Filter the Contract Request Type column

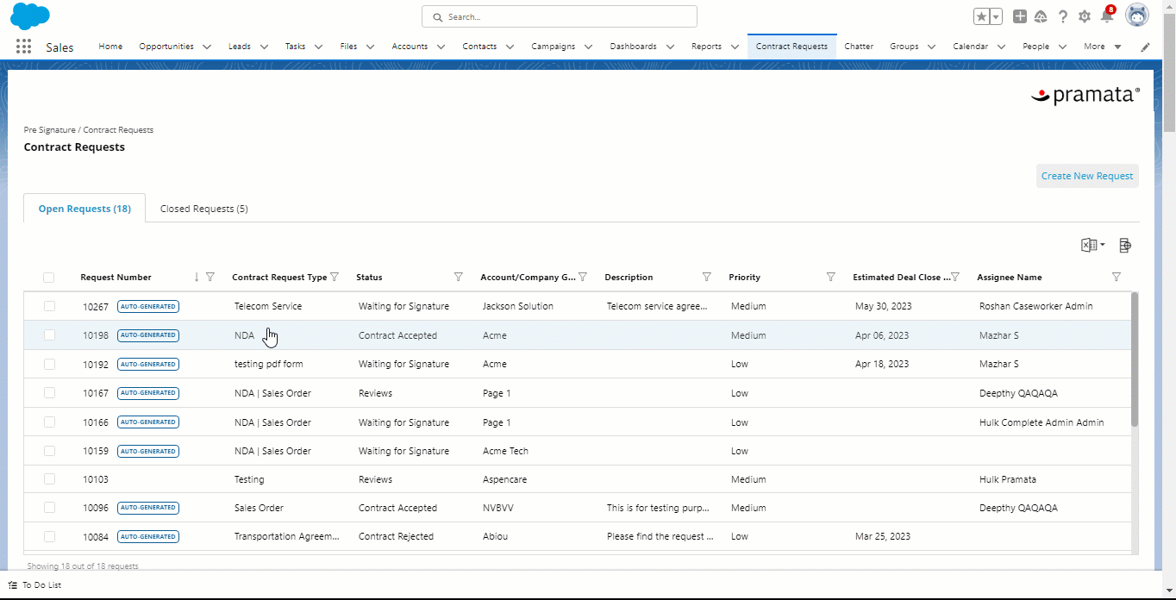[x=335, y=277]
